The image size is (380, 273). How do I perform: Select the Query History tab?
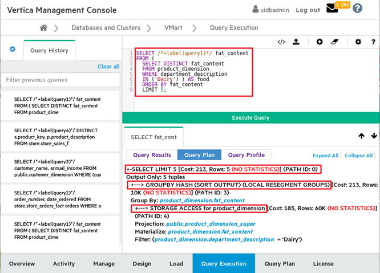tap(50, 50)
